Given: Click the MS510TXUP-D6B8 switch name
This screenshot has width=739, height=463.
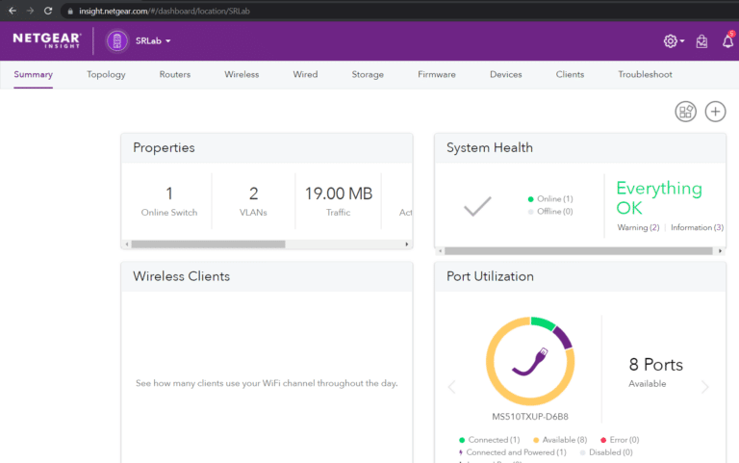Looking at the screenshot, I should pyautogui.click(x=530, y=417).
